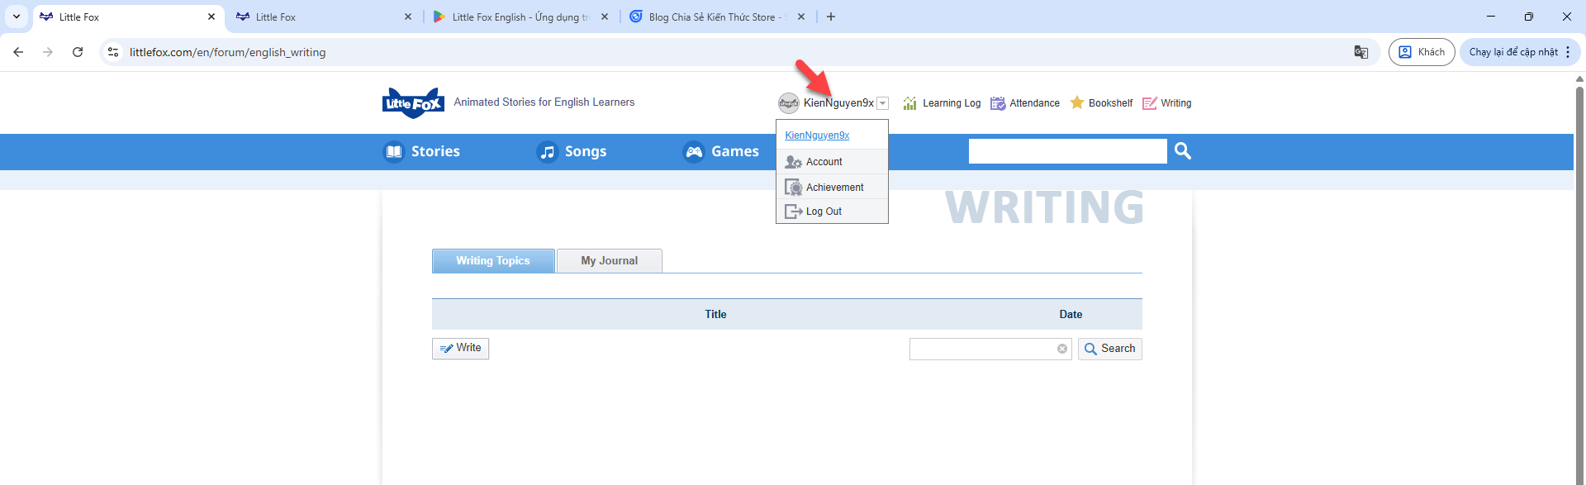Open the browser tab search dropdown

(x=17, y=17)
